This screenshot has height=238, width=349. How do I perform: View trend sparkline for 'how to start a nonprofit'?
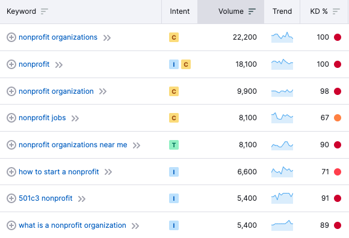pyautogui.click(x=282, y=172)
